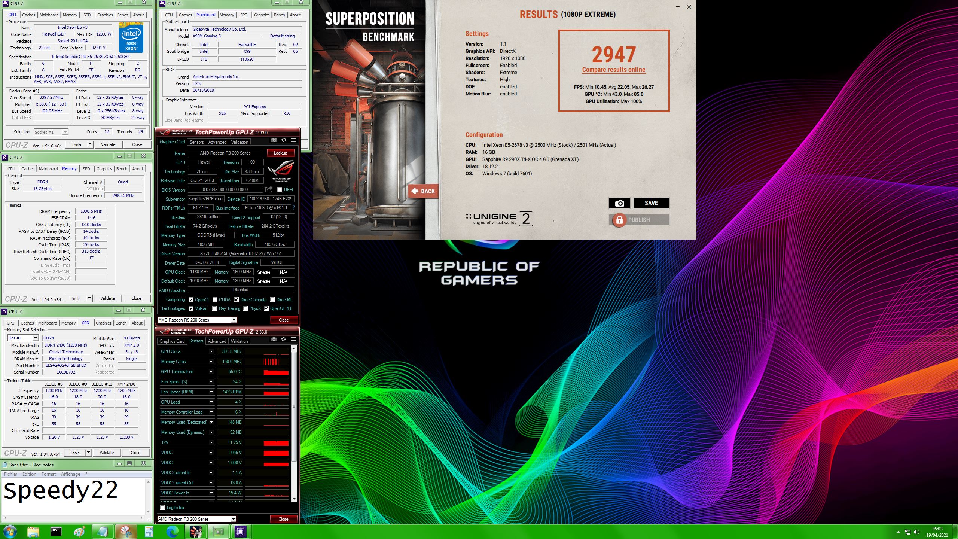Take a screenshot in GPU-Z Graphics Card window
Image resolution: width=958 pixels, height=539 pixels.
[274, 140]
